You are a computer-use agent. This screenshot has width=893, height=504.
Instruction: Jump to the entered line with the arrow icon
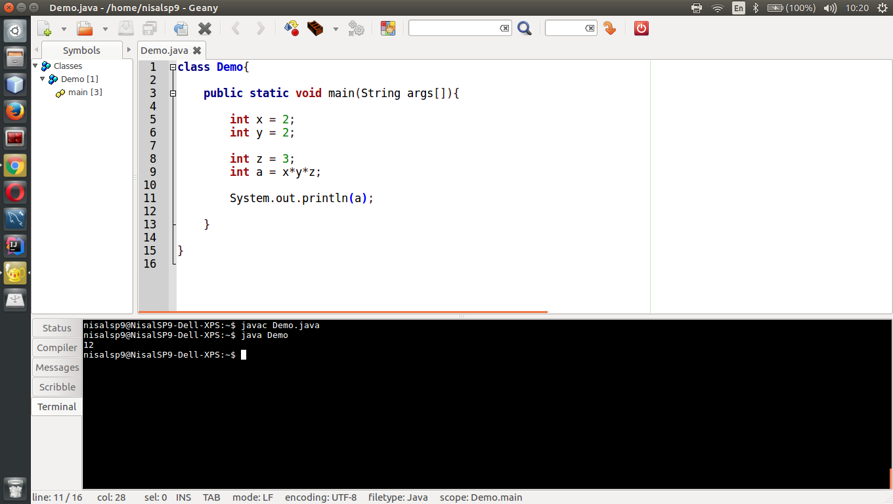609,28
